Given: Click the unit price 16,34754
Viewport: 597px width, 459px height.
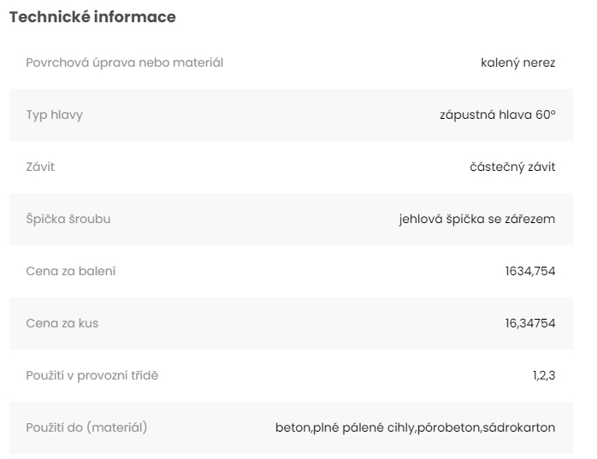Looking at the screenshot, I should point(530,323).
